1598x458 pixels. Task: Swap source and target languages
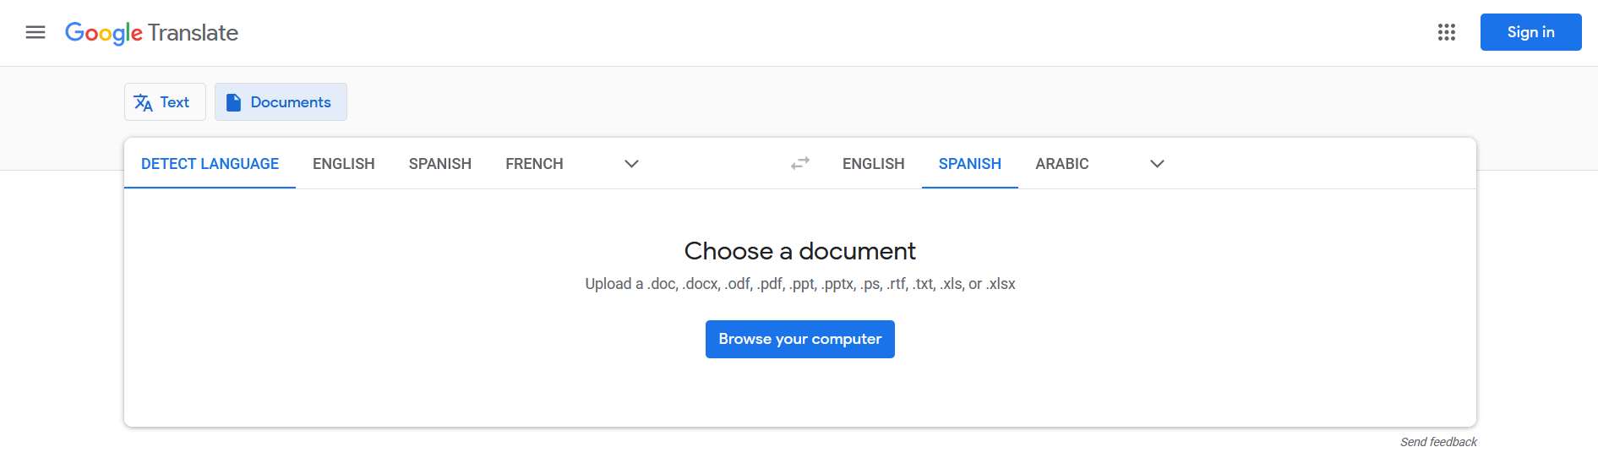coord(799,163)
